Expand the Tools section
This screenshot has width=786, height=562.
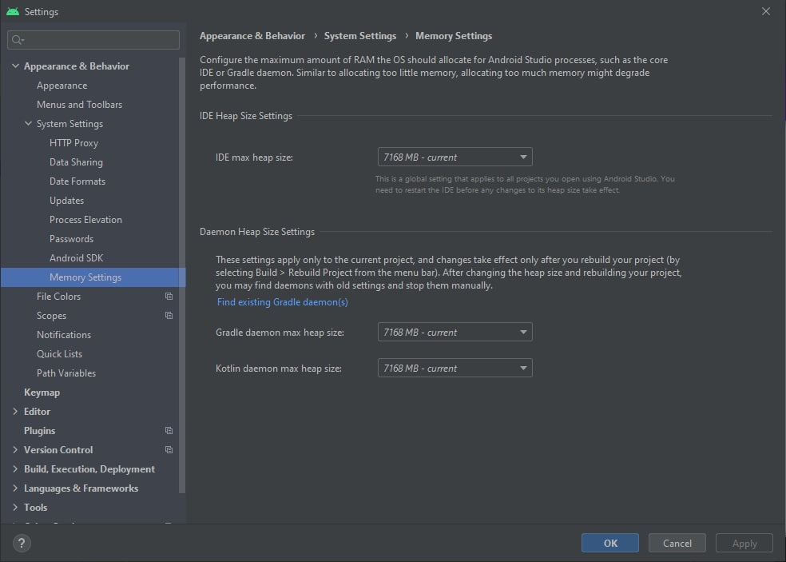pyautogui.click(x=15, y=508)
